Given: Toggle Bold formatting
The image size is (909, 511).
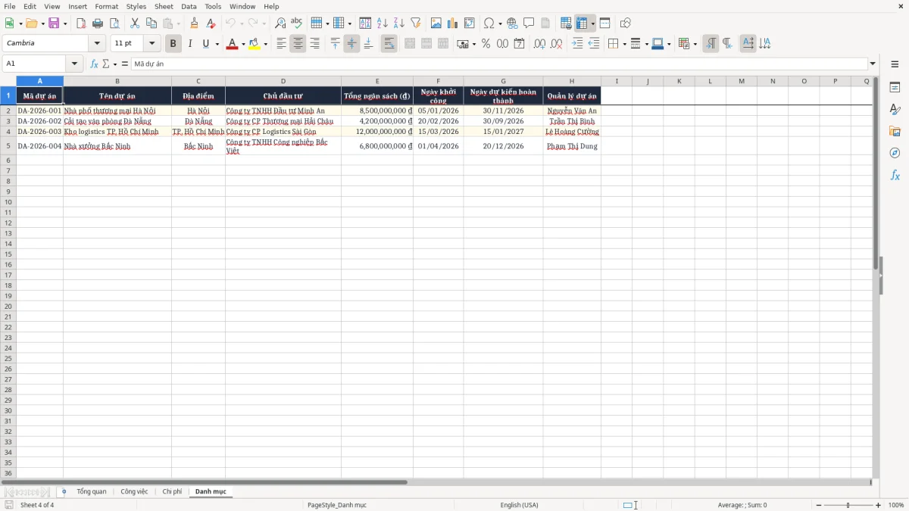Looking at the screenshot, I should click(x=173, y=44).
